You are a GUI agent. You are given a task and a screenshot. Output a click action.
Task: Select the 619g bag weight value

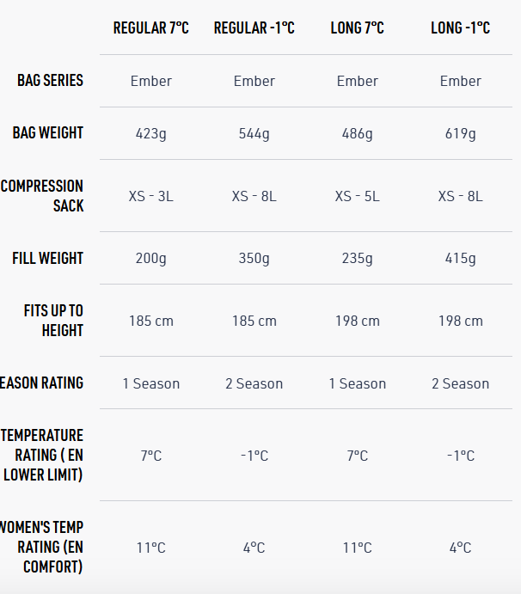460,133
